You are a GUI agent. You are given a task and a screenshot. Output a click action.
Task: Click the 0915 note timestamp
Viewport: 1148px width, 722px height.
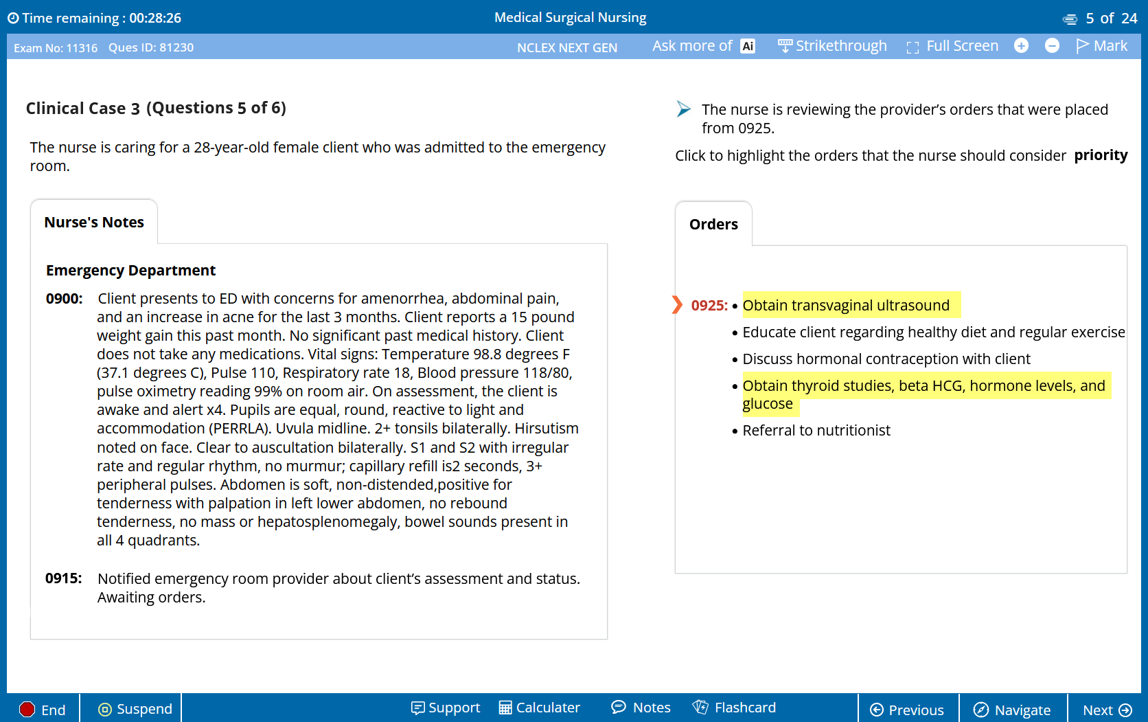[64, 578]
